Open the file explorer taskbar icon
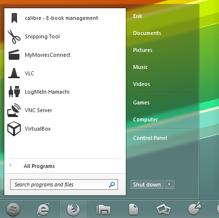 103,210
